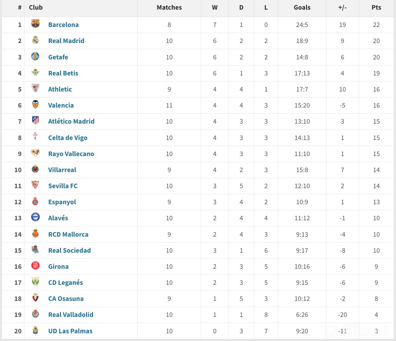Click the Matches column header
Viewport: 396px width, 341px height.
click(x=169, y=7)
